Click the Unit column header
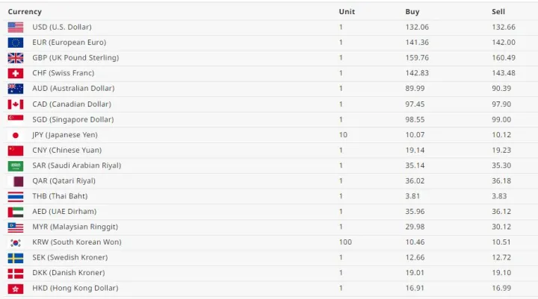Viewport: 538px width, 299px height. (347, 12)
